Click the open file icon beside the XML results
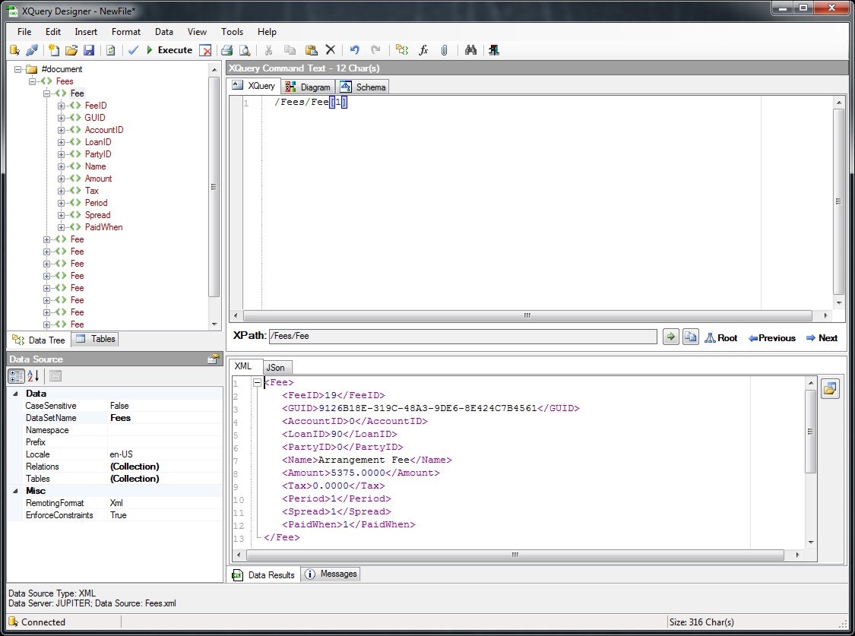Screen dimensions: 855x636 [x=830, y=388]
